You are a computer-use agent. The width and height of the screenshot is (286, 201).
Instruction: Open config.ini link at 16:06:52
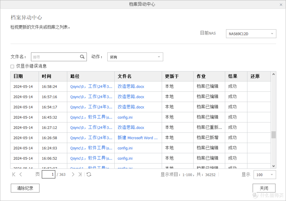click(x=125, y=158)
